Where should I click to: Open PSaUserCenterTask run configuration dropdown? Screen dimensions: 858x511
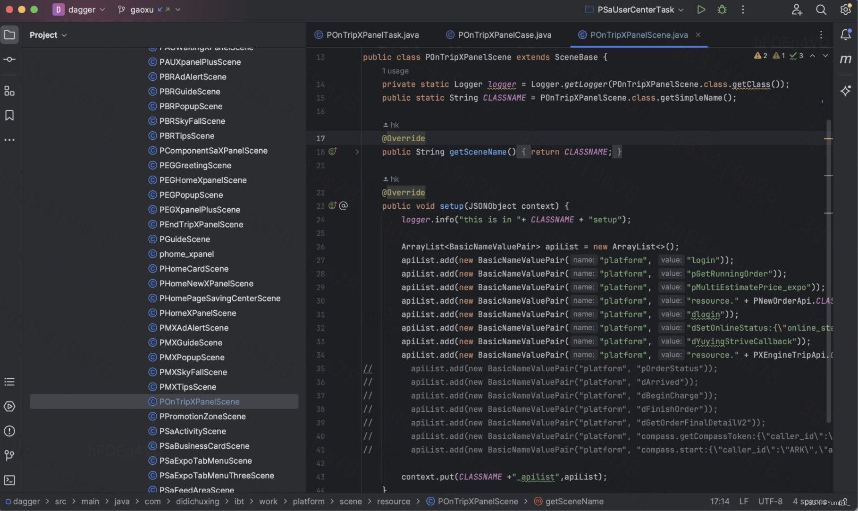634,9
